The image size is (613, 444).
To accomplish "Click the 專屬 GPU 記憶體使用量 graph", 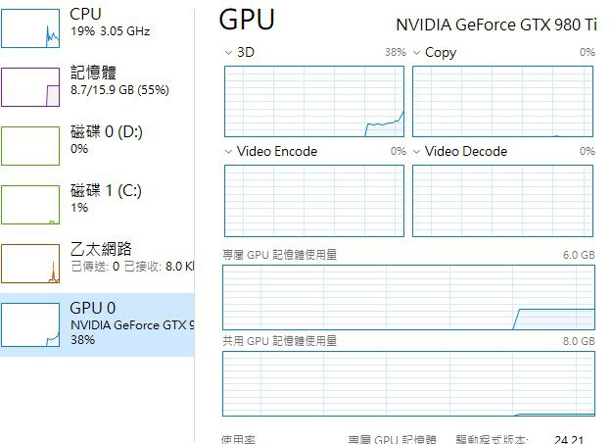I will point(409,297).
